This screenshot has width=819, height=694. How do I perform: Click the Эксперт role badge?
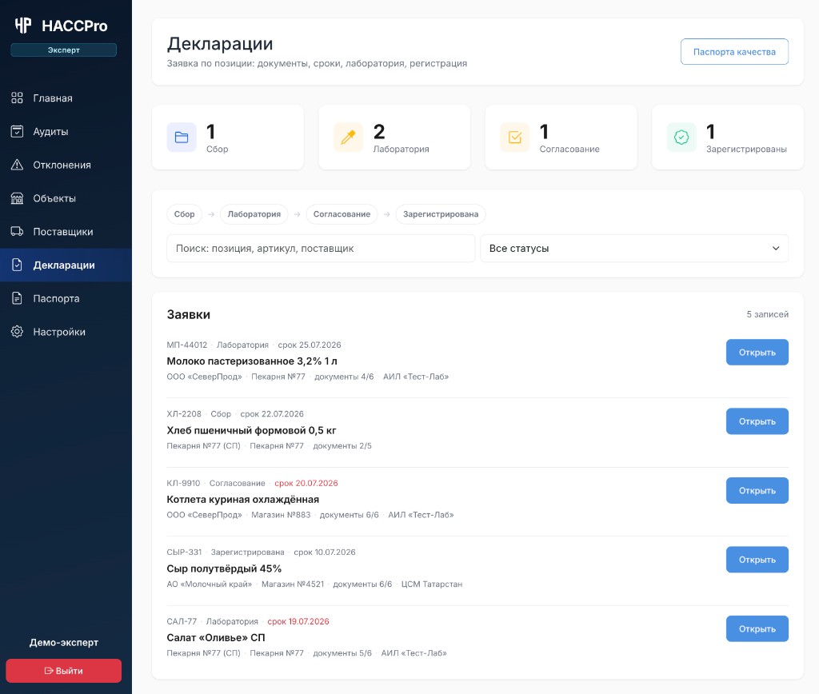pyautogui.click(x=64, y=50)
